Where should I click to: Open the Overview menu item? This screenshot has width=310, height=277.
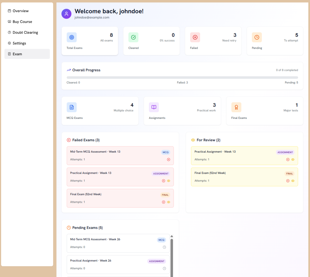coord(27,11)
